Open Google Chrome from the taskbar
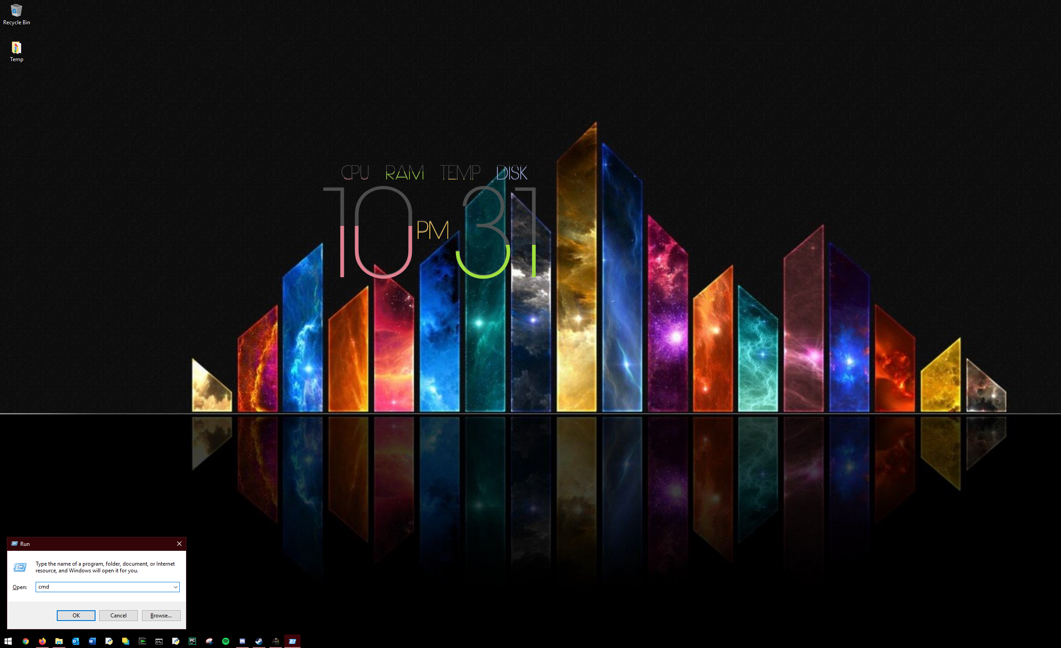This screenshot has height=648, width=1061. coord(26,641)
